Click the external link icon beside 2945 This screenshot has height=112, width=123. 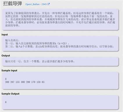49,4
